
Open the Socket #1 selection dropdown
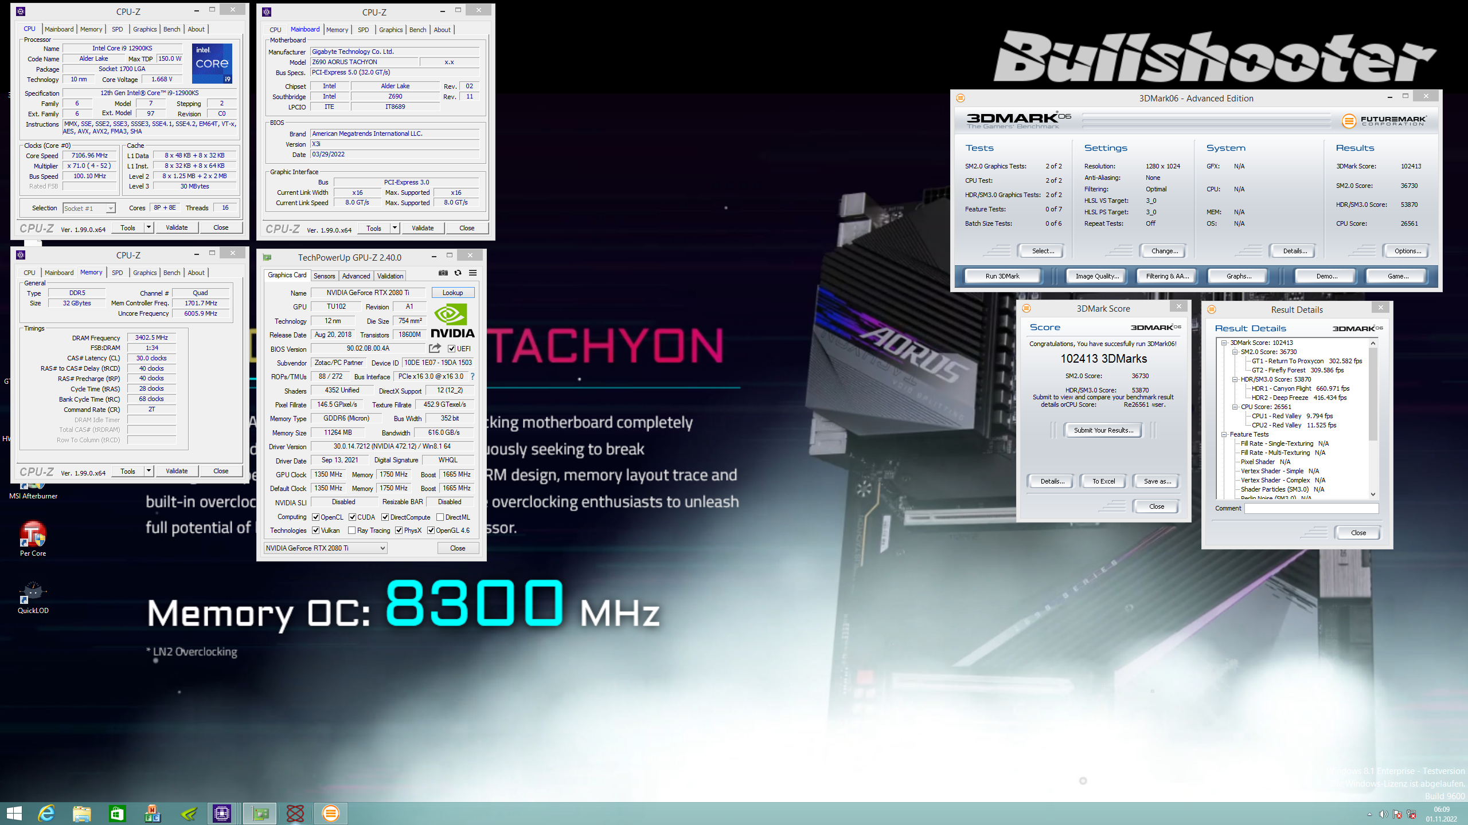coord(89,208)
